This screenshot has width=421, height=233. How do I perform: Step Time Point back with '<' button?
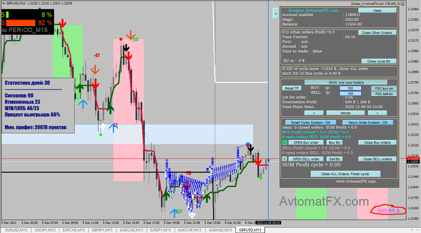coord(314,113)
